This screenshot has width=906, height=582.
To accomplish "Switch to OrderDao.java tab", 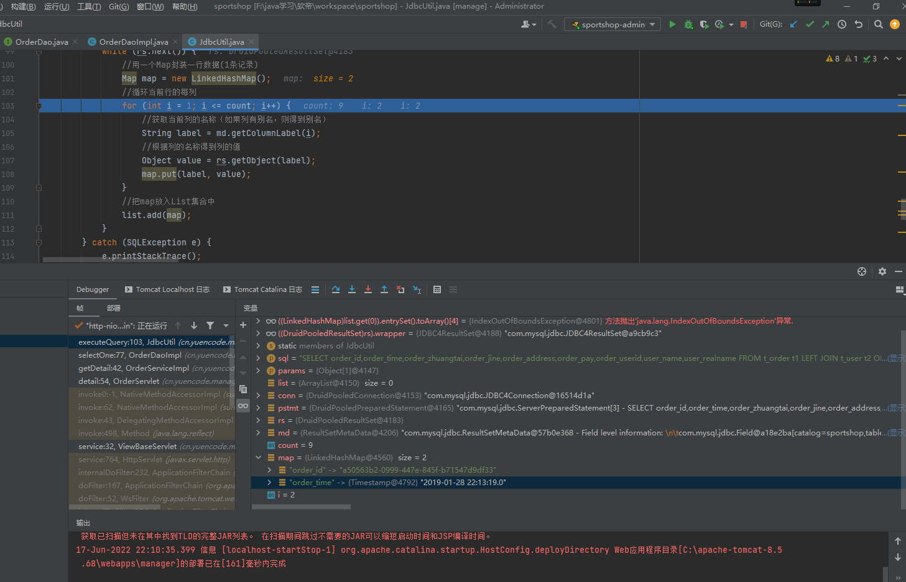I will (41, 42).
